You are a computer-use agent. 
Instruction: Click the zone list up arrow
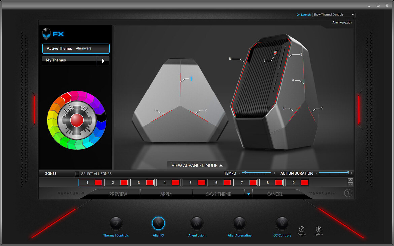coord(350,180)
